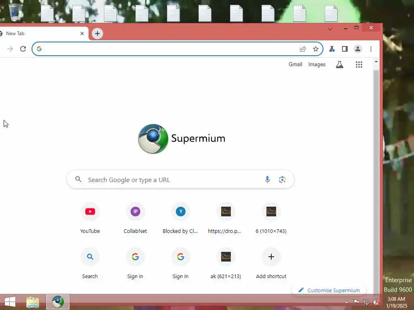Click the page scrollbar up arrow
Viewport: 414px width, 310px height.
pos(376,61)
